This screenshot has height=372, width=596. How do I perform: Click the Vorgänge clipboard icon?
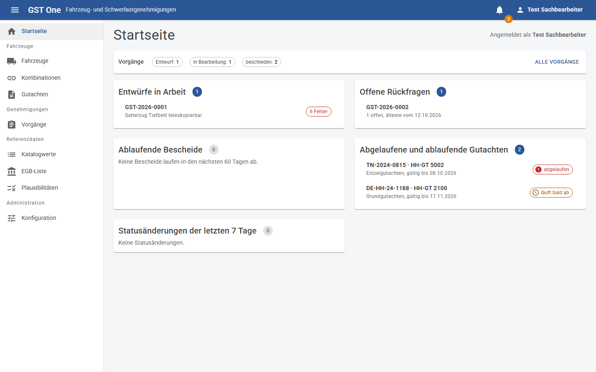point(12,125)
